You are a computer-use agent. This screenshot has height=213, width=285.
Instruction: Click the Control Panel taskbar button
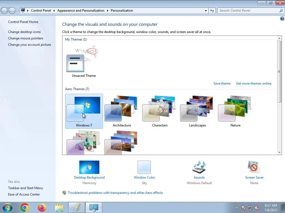click(x=94, y=207)
